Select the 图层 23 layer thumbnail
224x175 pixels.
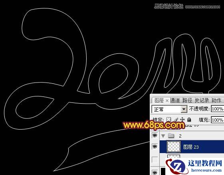(174, 147)
